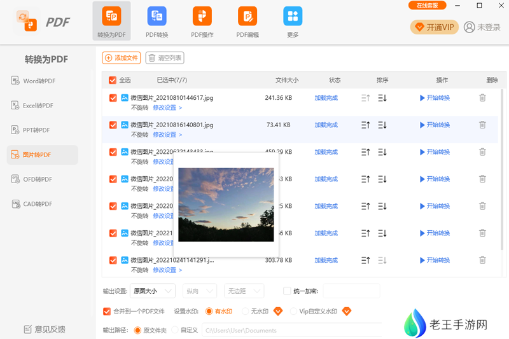509x339 pixels.
Task: Delete the third file row
Action: pos(482,152)
